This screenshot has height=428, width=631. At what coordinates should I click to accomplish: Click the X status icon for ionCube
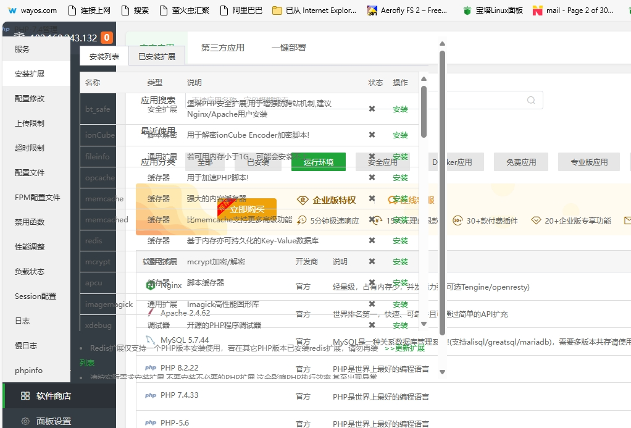click(372, 135)
